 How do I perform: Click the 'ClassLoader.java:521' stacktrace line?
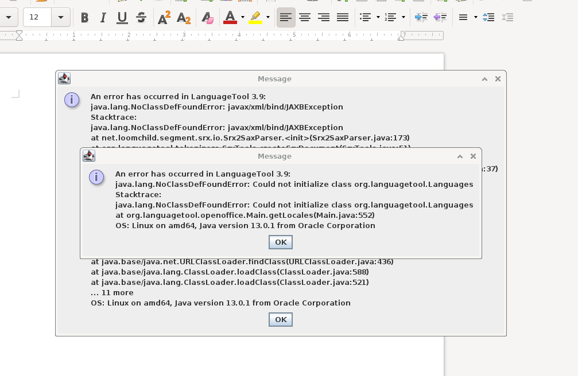230,283
